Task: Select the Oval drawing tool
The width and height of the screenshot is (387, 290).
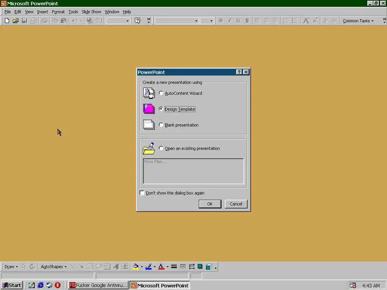Action: [99, 267]
